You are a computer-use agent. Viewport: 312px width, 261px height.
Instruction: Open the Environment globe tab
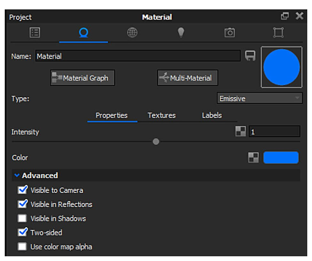(x=132, y=33)
